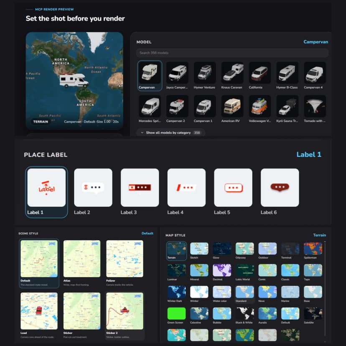Select the Label 6 dark red bubble
The image size is (346, 346).
(x=280, y=188)
